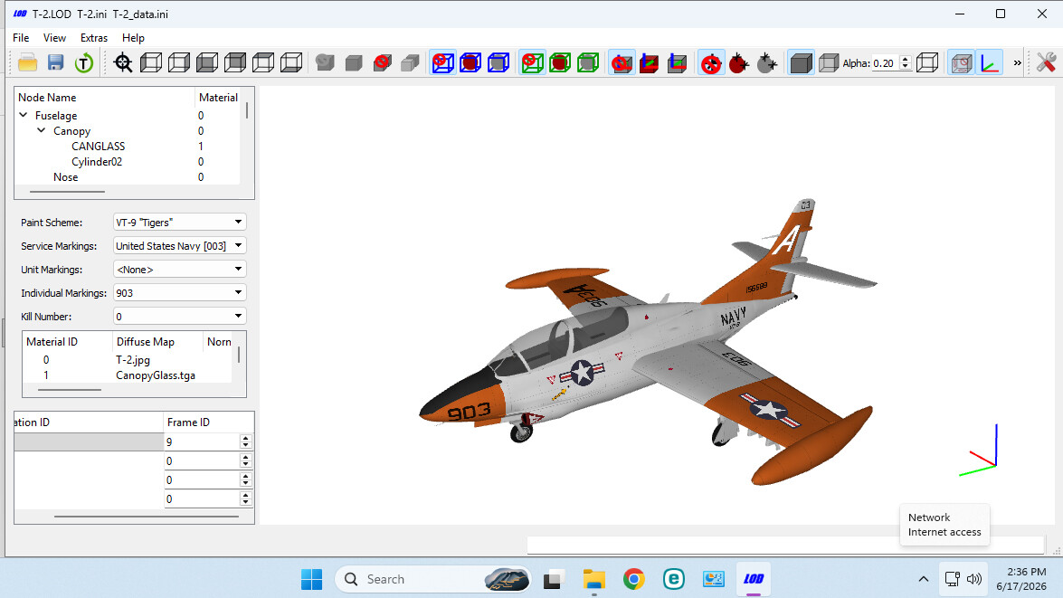1063x598 pixels.
Task: Click the Diffuse Map column header
Action: click(x=157, y=342)
